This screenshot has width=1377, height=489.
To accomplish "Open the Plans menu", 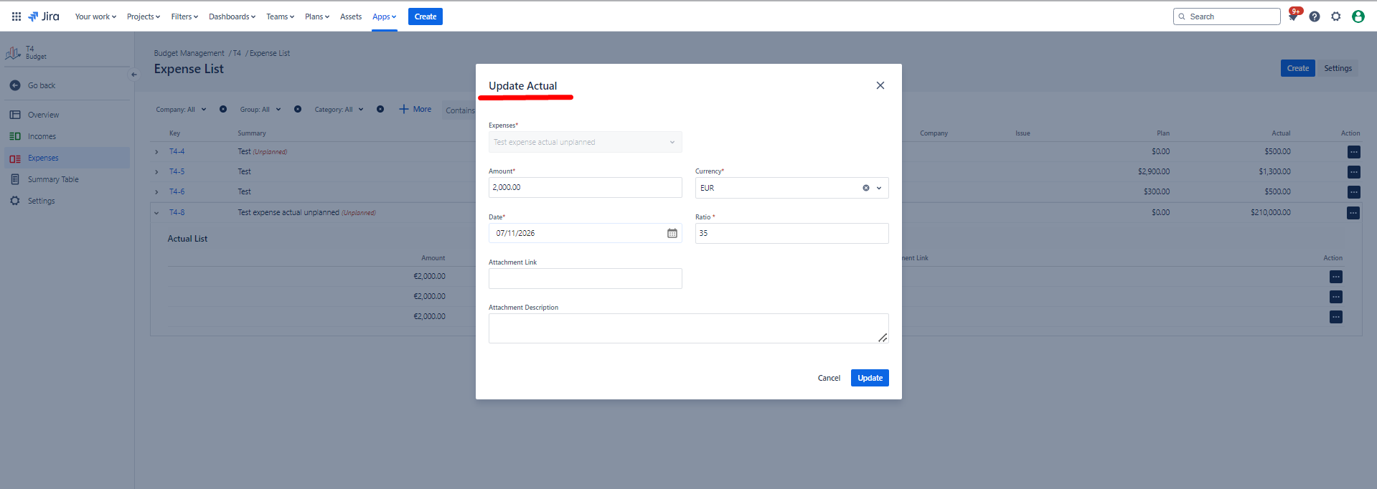I will (x=317, y=16).
